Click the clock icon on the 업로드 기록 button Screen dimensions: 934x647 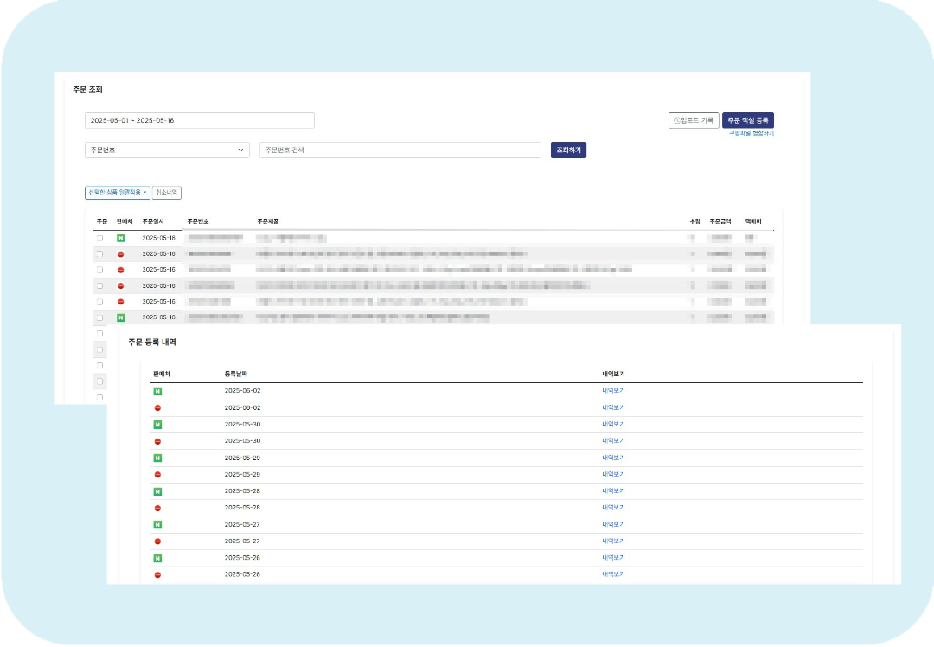pos(677,121)
